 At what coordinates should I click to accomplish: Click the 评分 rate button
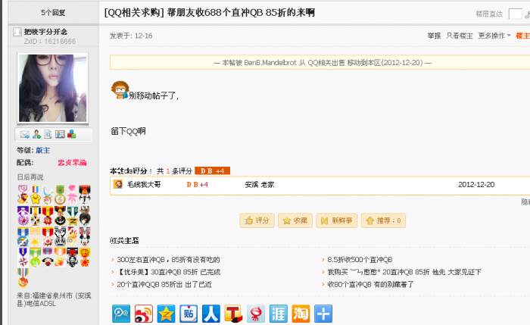pyautogui.click(x=257, y=220)
